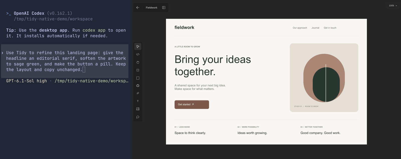Image resolution: width=401 pixels, height=159 pixels.
Task: Select the arch artwork illustration
Action: 324,78
